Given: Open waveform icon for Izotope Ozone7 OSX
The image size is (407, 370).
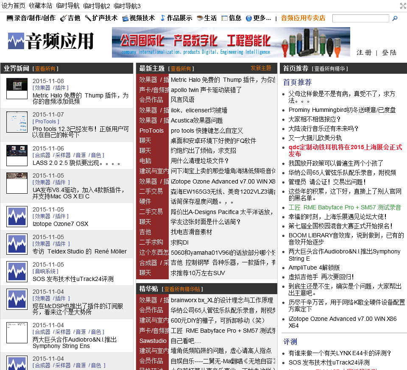Looking at the screenshot, I should (x=17, y=217).
